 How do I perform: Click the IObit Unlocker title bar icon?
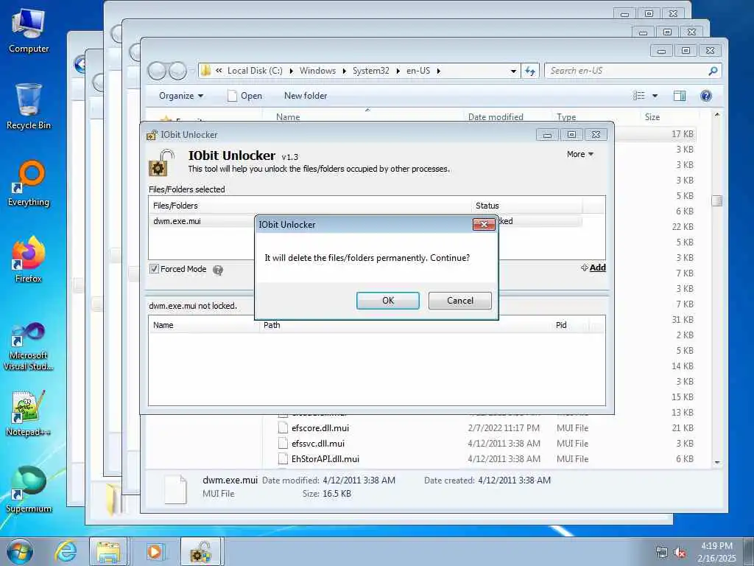152,135
